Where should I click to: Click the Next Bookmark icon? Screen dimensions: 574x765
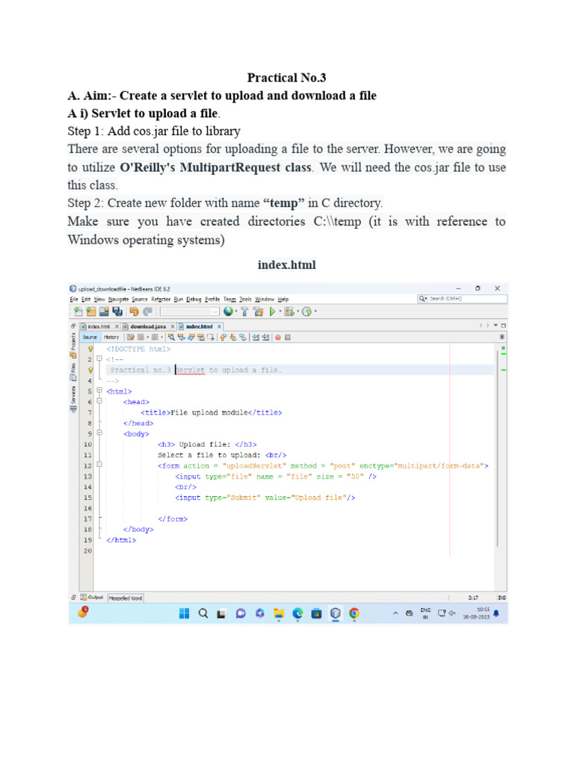(x=233, y=337)
